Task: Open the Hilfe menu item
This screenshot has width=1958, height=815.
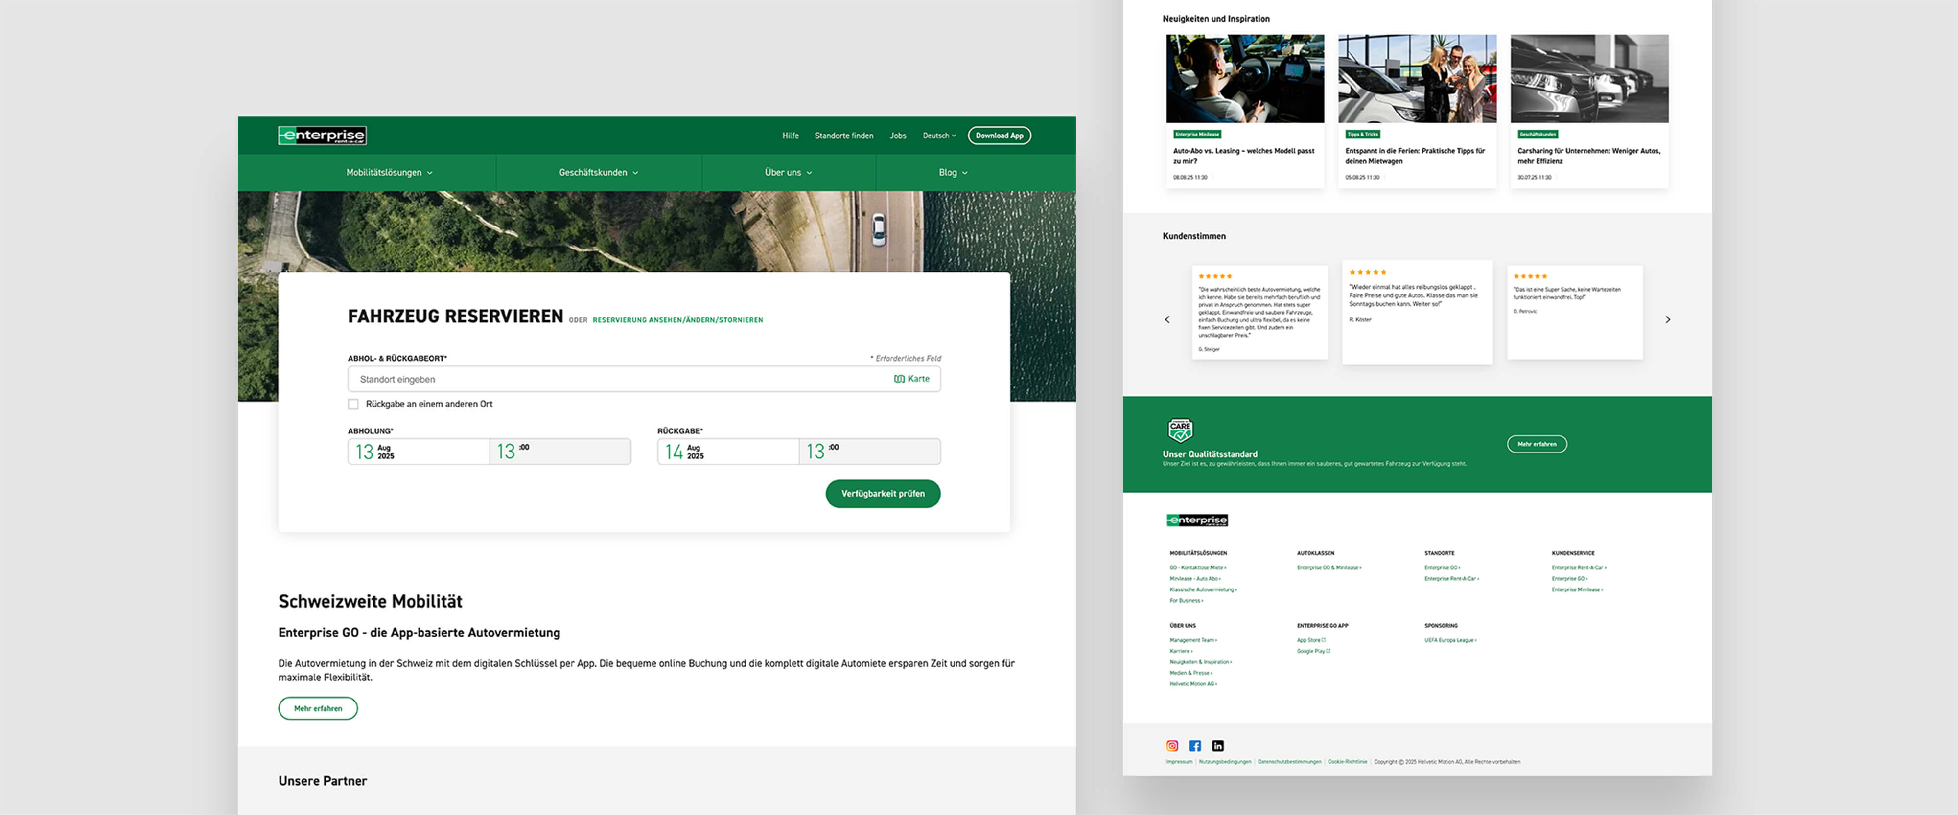Action: tap(790, 136)
